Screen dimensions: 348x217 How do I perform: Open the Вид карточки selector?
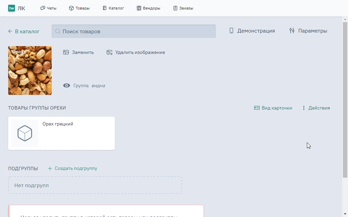[x=273, y=108]
